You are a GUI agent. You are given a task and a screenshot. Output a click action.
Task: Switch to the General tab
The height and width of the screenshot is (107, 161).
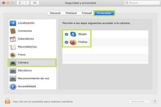click(x=55, y=13)
